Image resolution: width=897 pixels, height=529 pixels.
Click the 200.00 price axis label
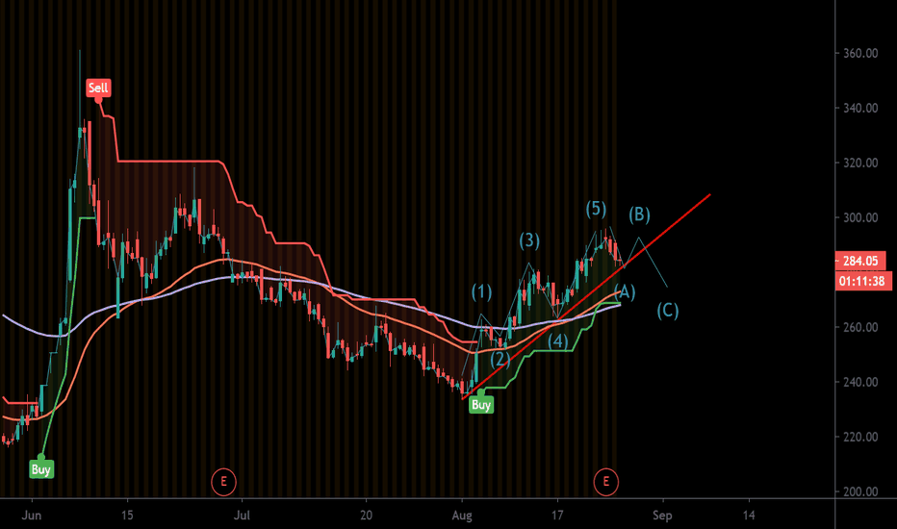click(x=860, y=491)
